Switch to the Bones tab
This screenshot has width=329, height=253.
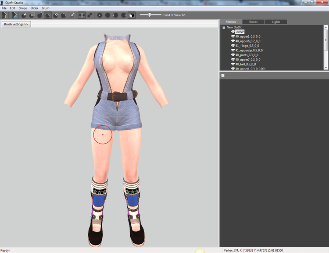253,22
